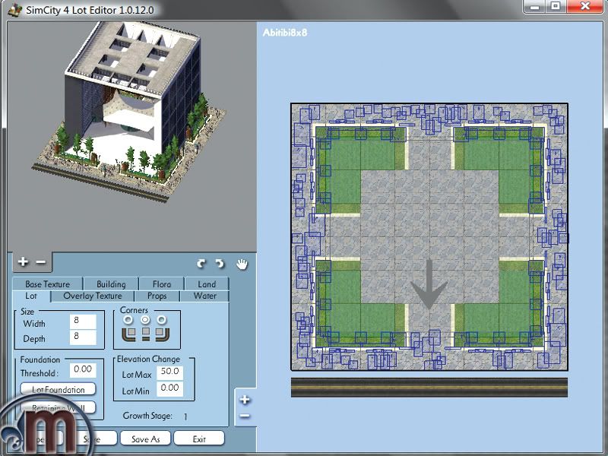Image resolution: width=608 pixels, height=456 pixels.
Task: Click the Growth Stage value 1
Action: coord(185,416)
